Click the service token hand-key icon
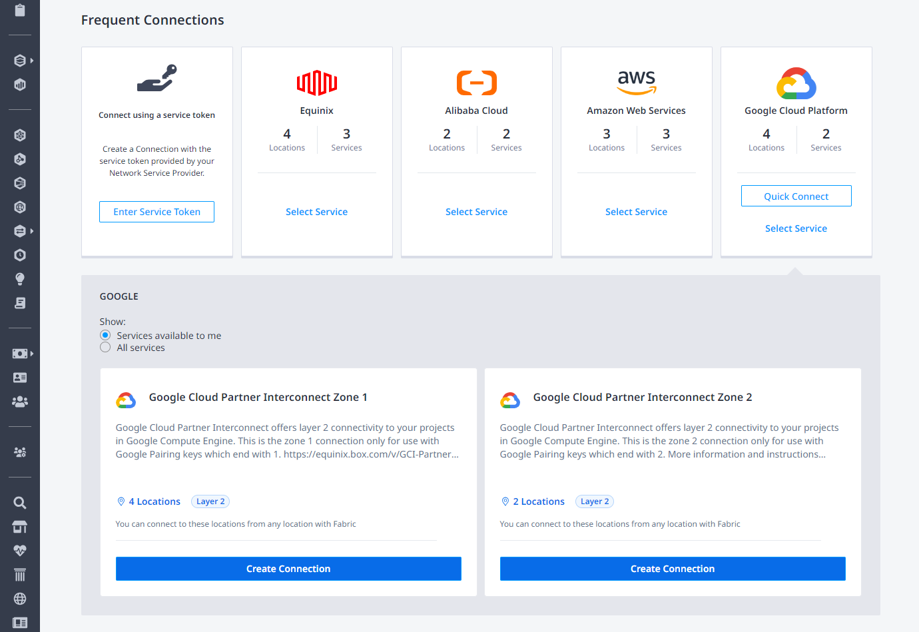Image resolution: width=919 pixels, height=632 pixels. pos(157,78)
